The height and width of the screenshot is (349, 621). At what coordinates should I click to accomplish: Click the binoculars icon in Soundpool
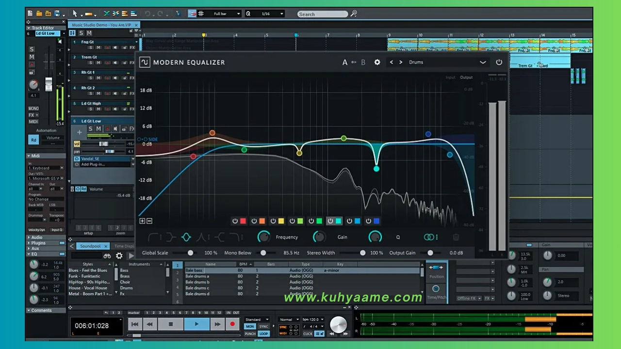point(107,255)
